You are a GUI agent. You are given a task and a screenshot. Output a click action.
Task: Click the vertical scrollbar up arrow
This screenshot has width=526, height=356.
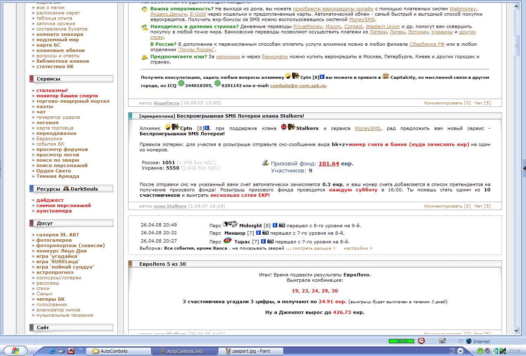516,5
